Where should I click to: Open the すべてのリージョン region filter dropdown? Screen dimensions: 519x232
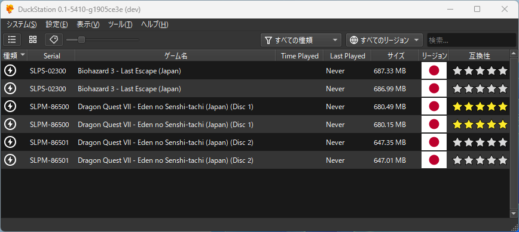(x=384, y=41)
